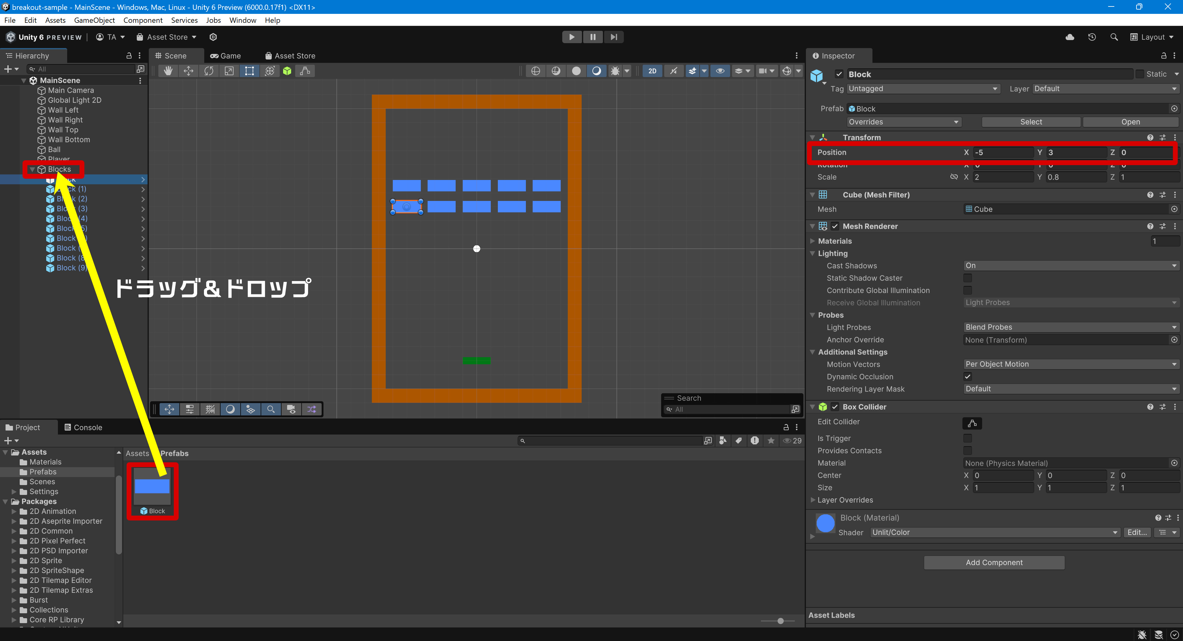The image size is (1183, 641).
Task: Click the Play button
Action: pyautogui.click(x=572, y=37)
